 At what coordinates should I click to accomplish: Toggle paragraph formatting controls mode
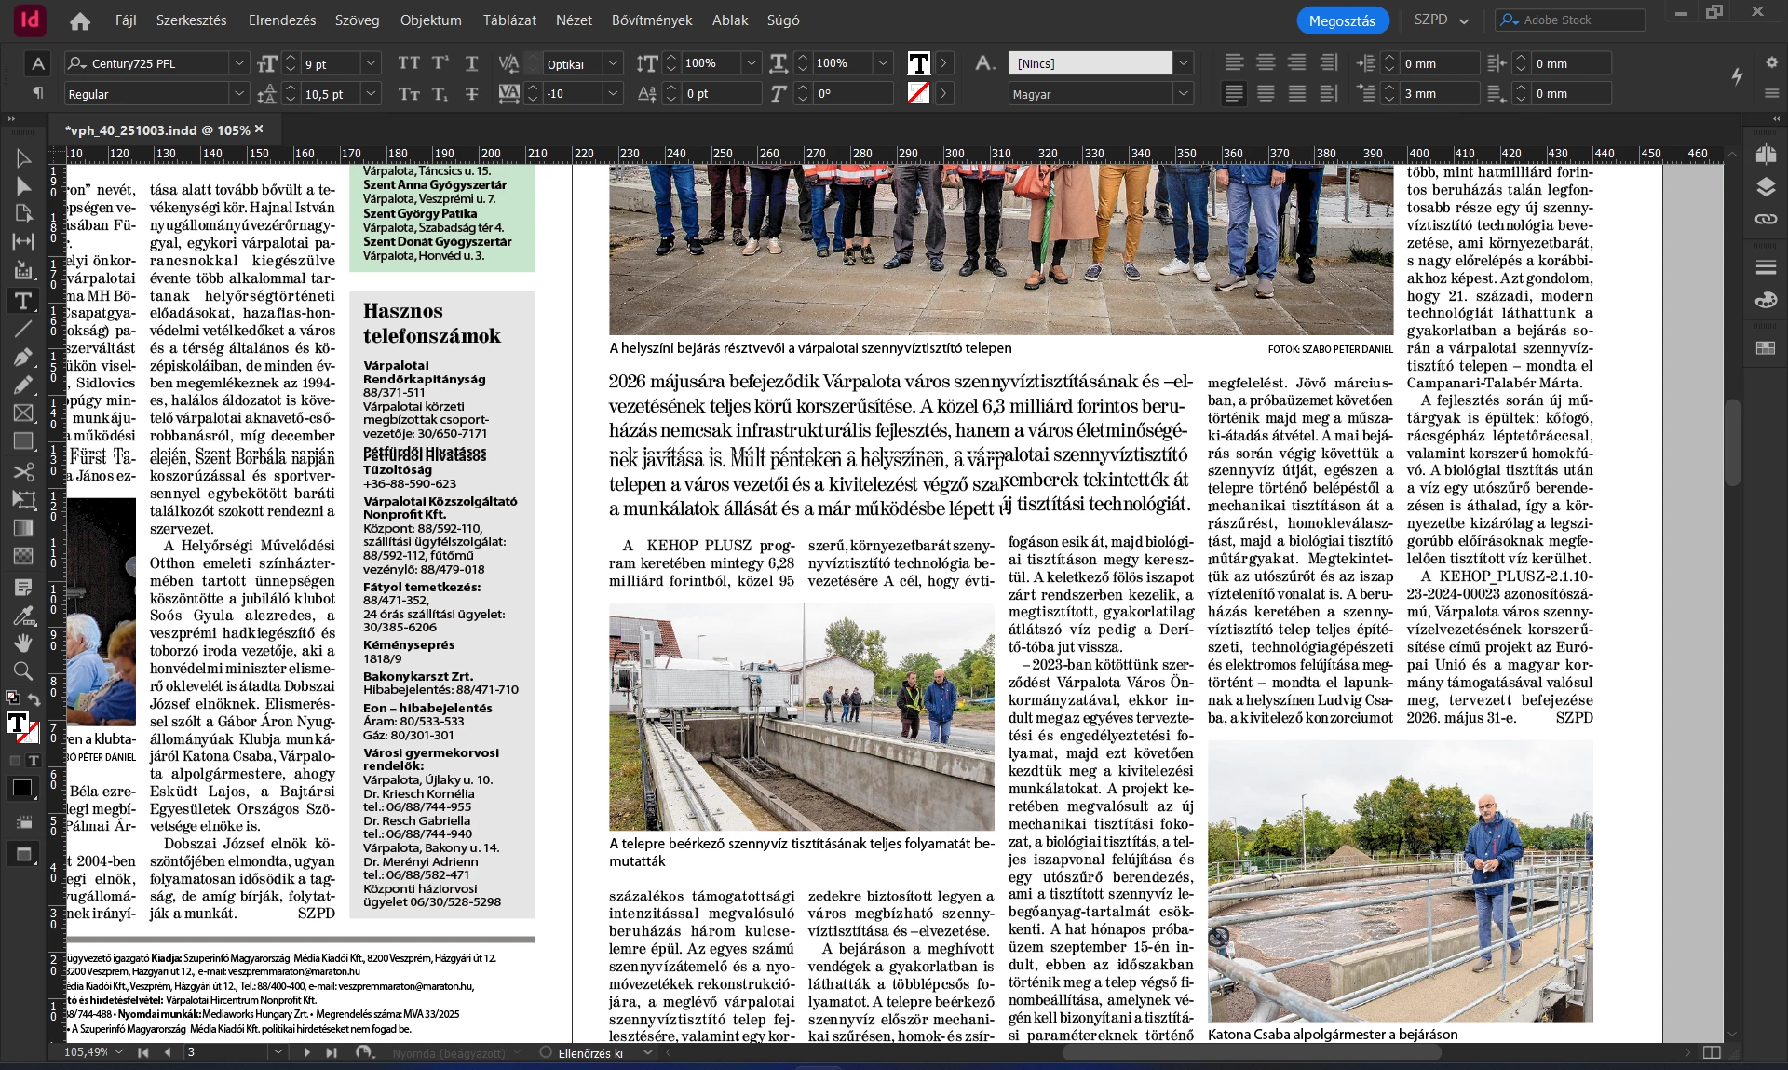click(x=38, y=93)
